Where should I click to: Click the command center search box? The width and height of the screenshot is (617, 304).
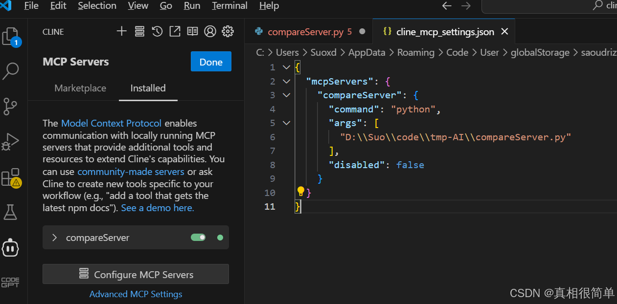[549, 6]
